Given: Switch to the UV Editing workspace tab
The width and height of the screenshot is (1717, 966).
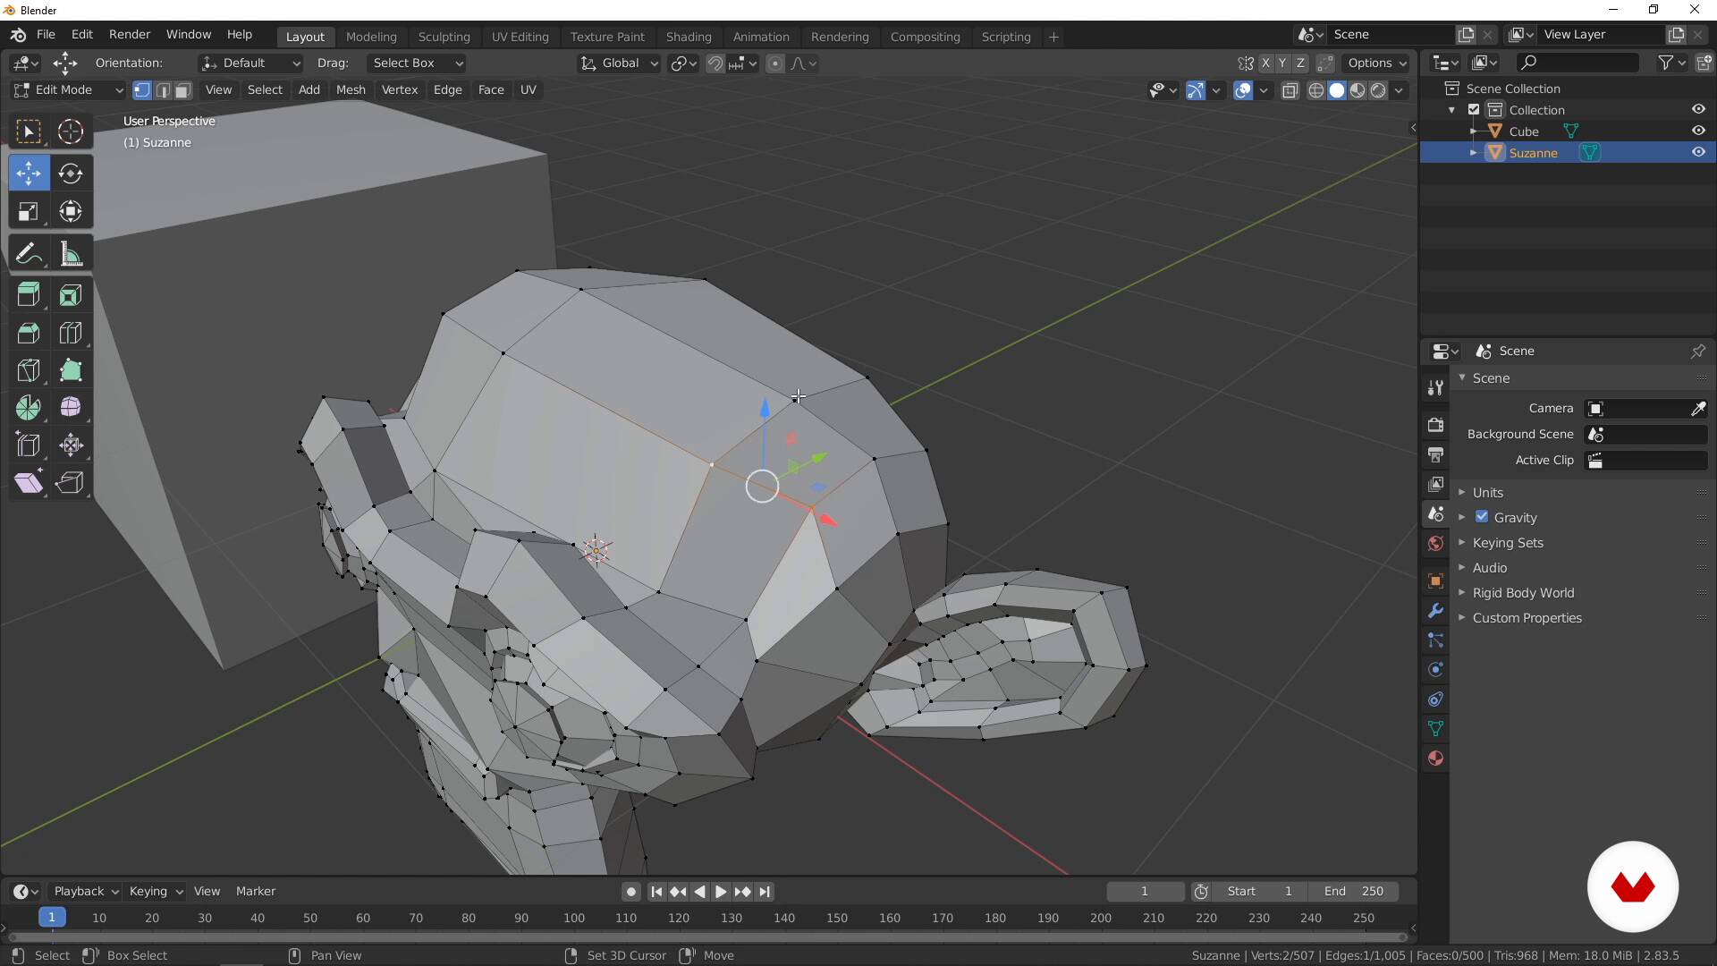Looking at the screenshot, I should pos(520,37).
